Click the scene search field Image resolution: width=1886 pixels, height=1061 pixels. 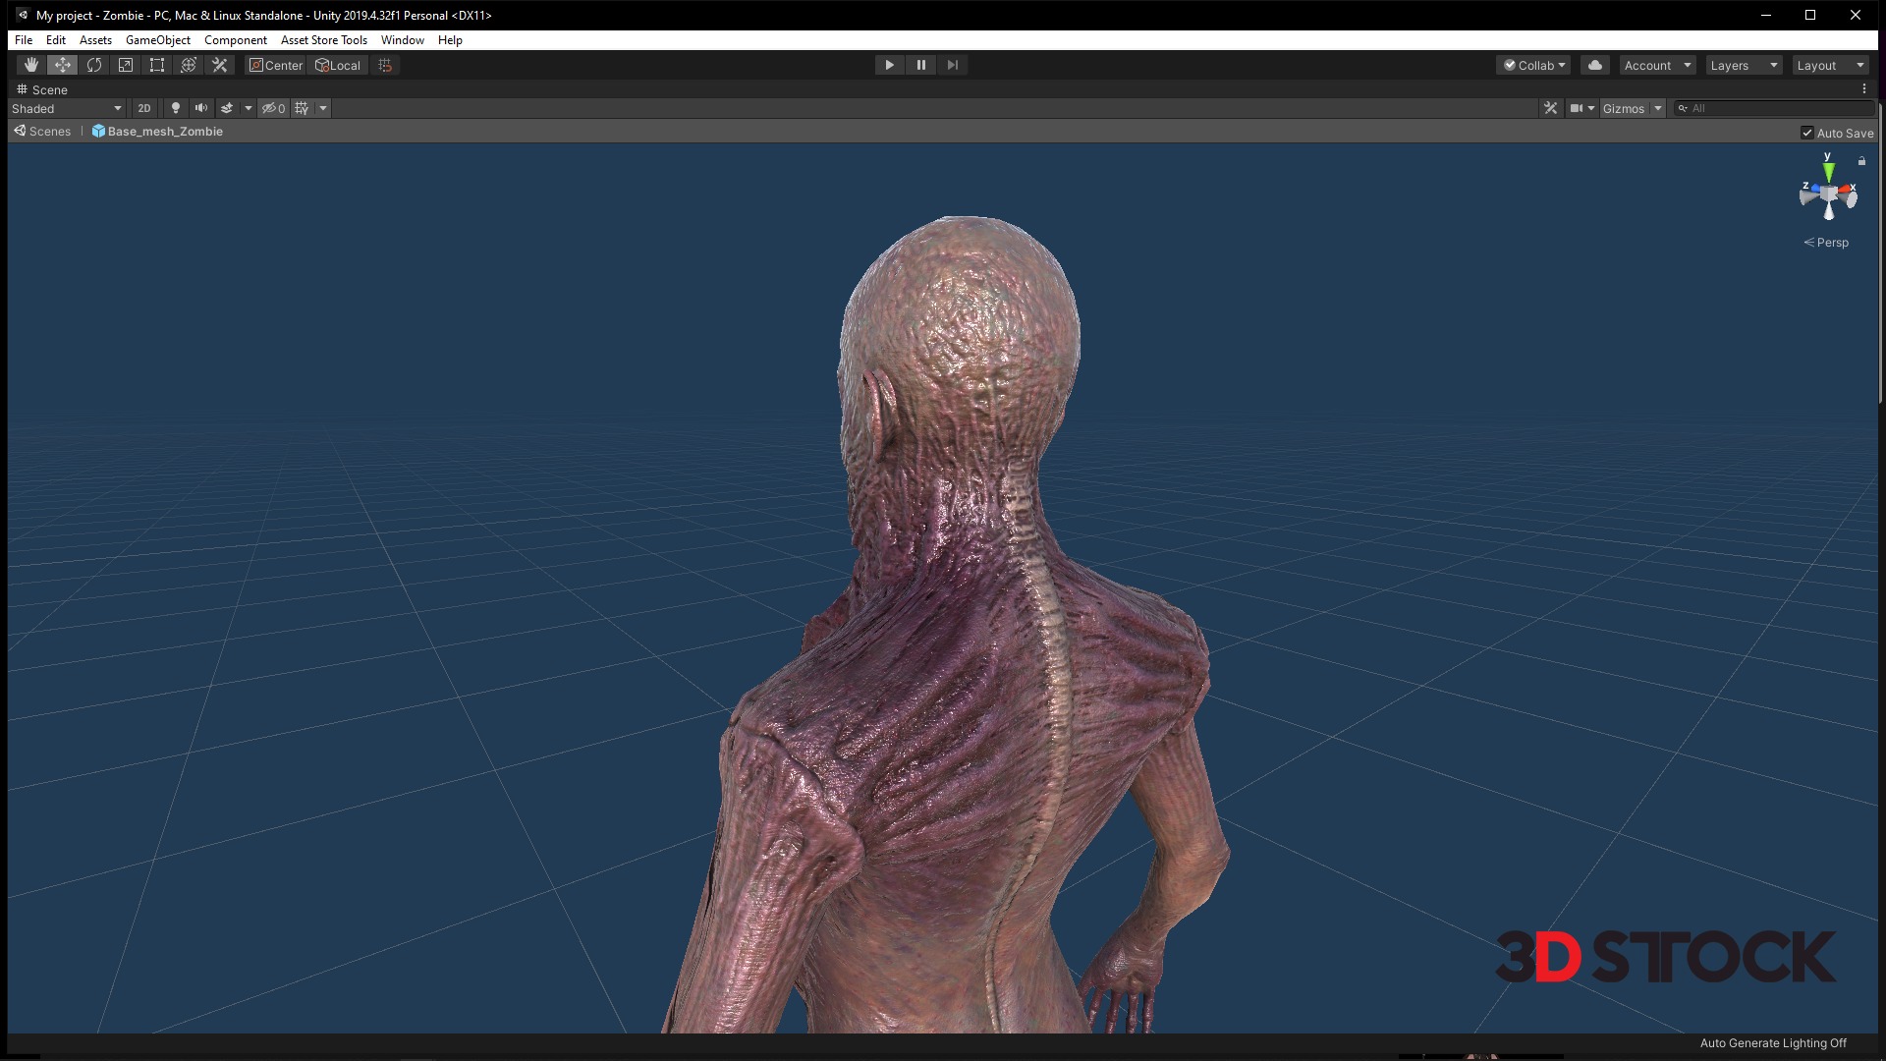(1778, 108)
